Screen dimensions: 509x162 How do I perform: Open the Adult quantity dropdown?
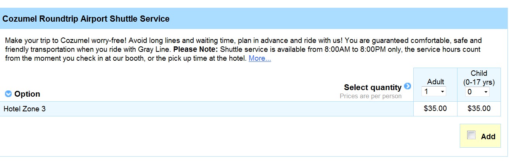(x=434, y=92)
